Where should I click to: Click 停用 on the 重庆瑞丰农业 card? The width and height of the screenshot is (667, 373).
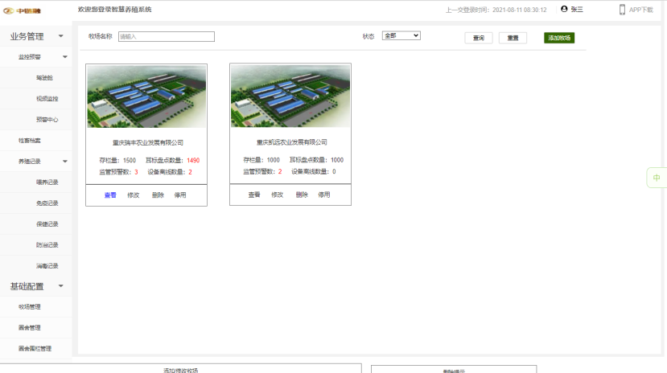[x=180, y=195]
